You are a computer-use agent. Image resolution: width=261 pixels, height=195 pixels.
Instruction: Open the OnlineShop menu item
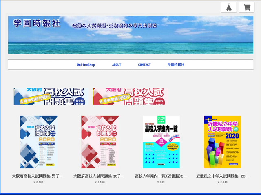coord(86,65)
